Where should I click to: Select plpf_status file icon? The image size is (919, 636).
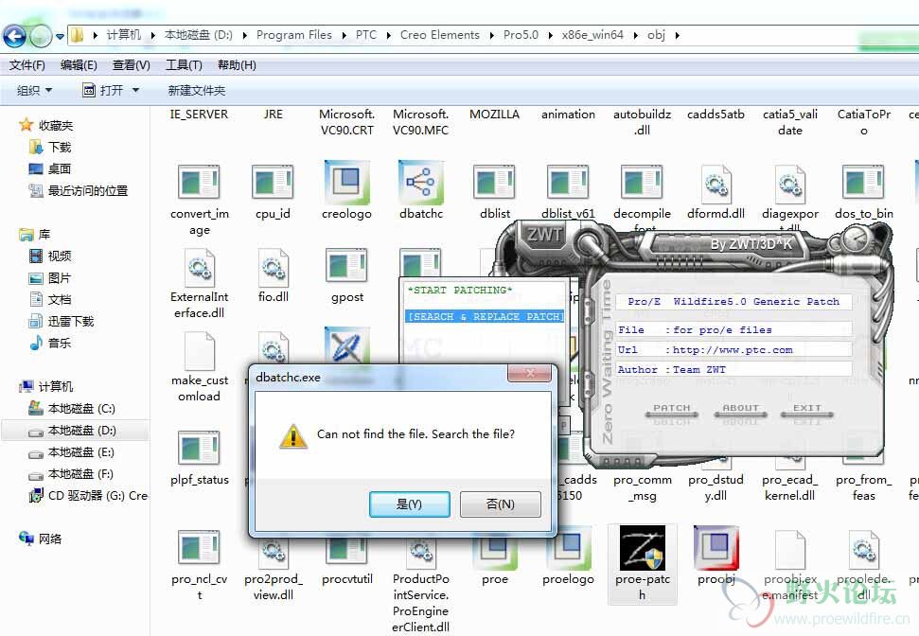[x=200, y=449]
